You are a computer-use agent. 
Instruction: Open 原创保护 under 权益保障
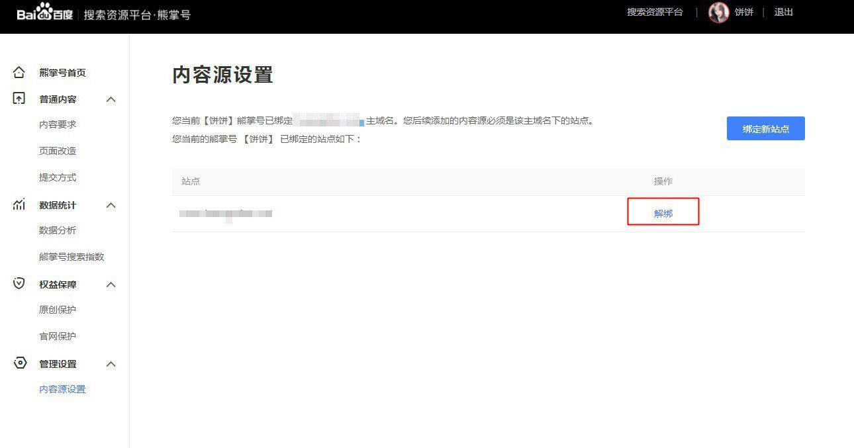point(58,309)
